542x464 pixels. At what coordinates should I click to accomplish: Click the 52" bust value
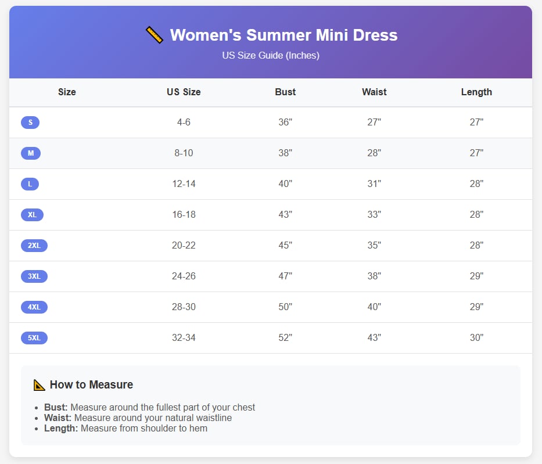tap(285, 337)
